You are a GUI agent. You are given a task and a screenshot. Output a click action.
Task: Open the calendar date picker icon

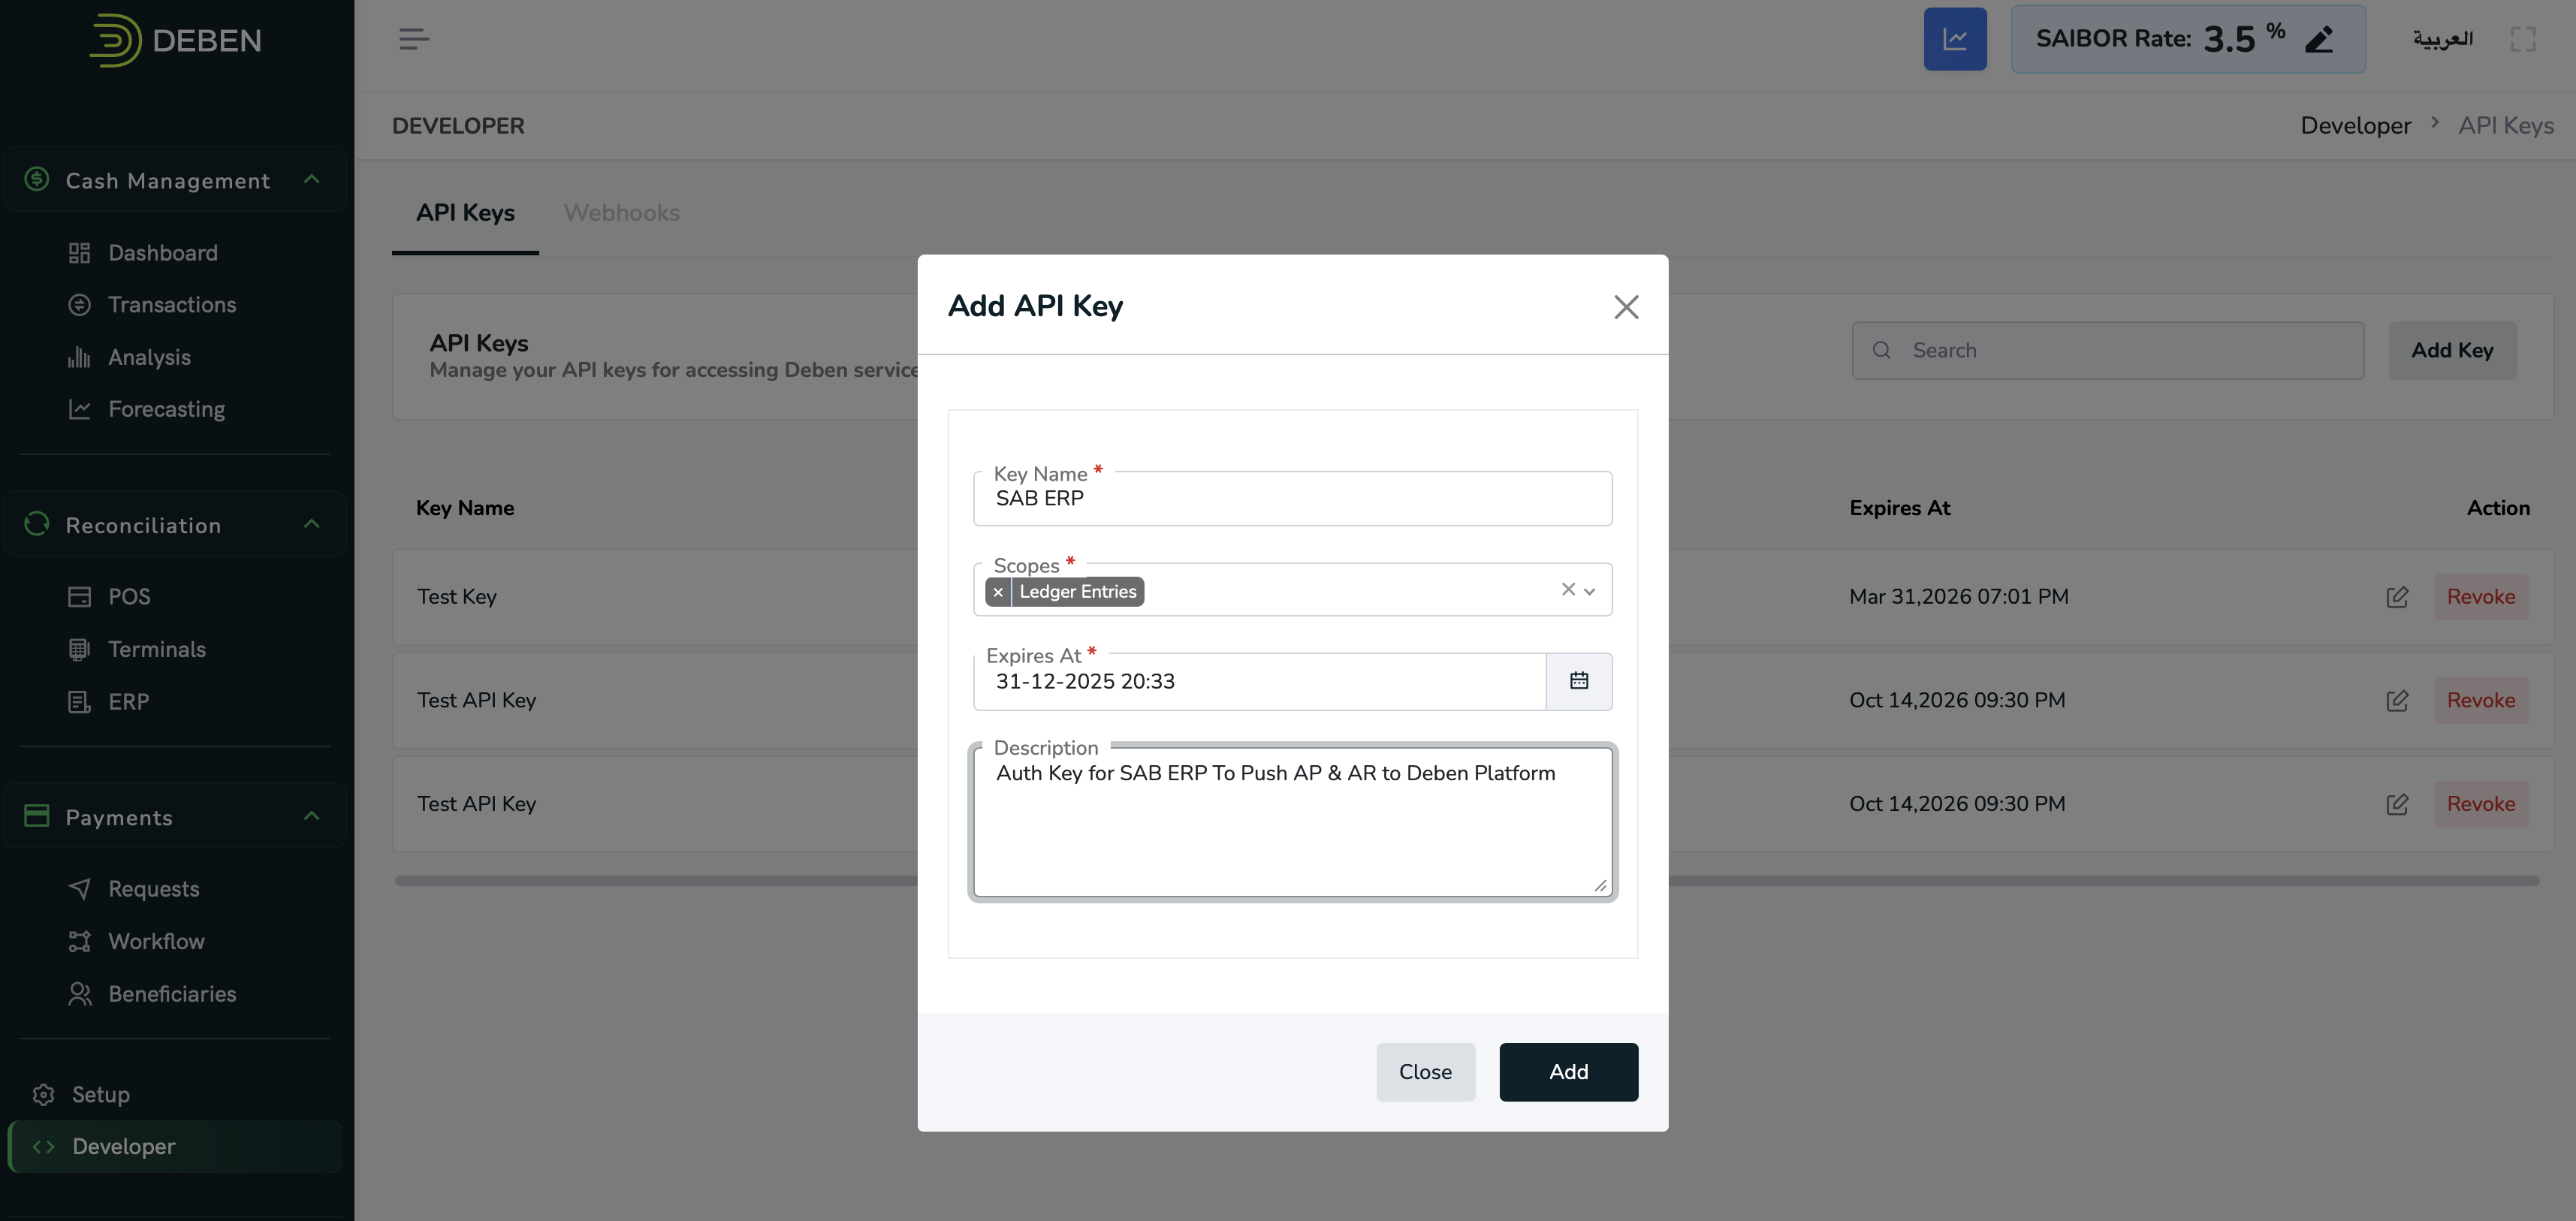pos(1578,681)
